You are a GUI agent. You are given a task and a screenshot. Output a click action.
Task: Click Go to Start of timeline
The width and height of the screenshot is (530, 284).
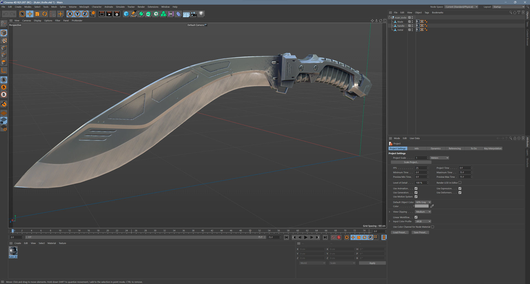tap(286, 237)
